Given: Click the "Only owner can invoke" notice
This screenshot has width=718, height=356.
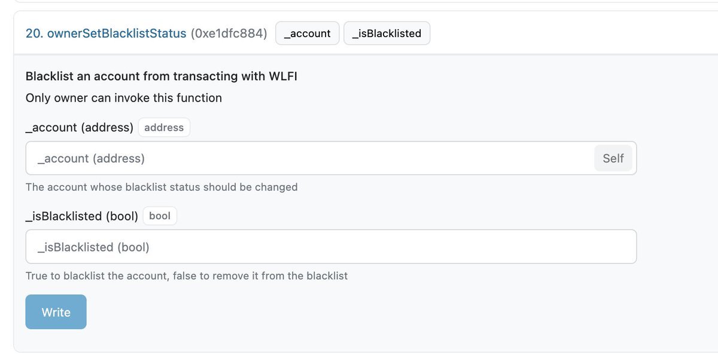Looking at the screenshot, I should 124,98.
